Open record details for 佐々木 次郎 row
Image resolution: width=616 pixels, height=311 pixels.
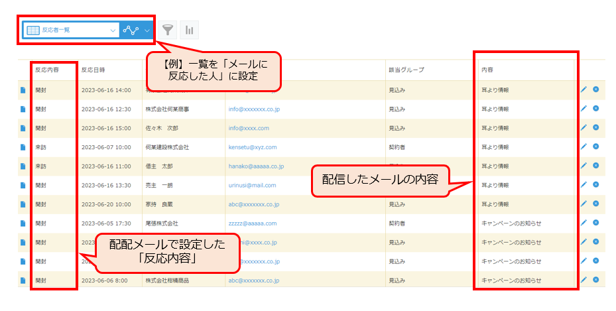[x=23, y=129]
